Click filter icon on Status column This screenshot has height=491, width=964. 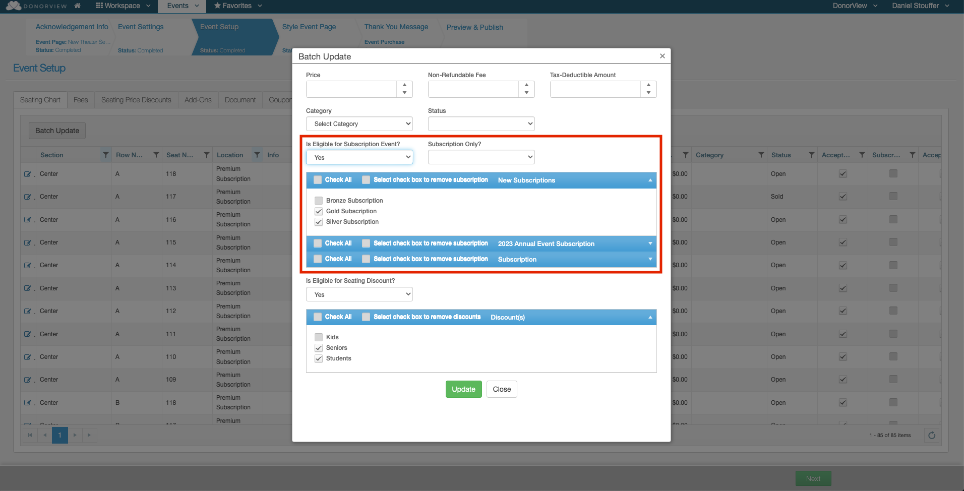pos(811,155)
